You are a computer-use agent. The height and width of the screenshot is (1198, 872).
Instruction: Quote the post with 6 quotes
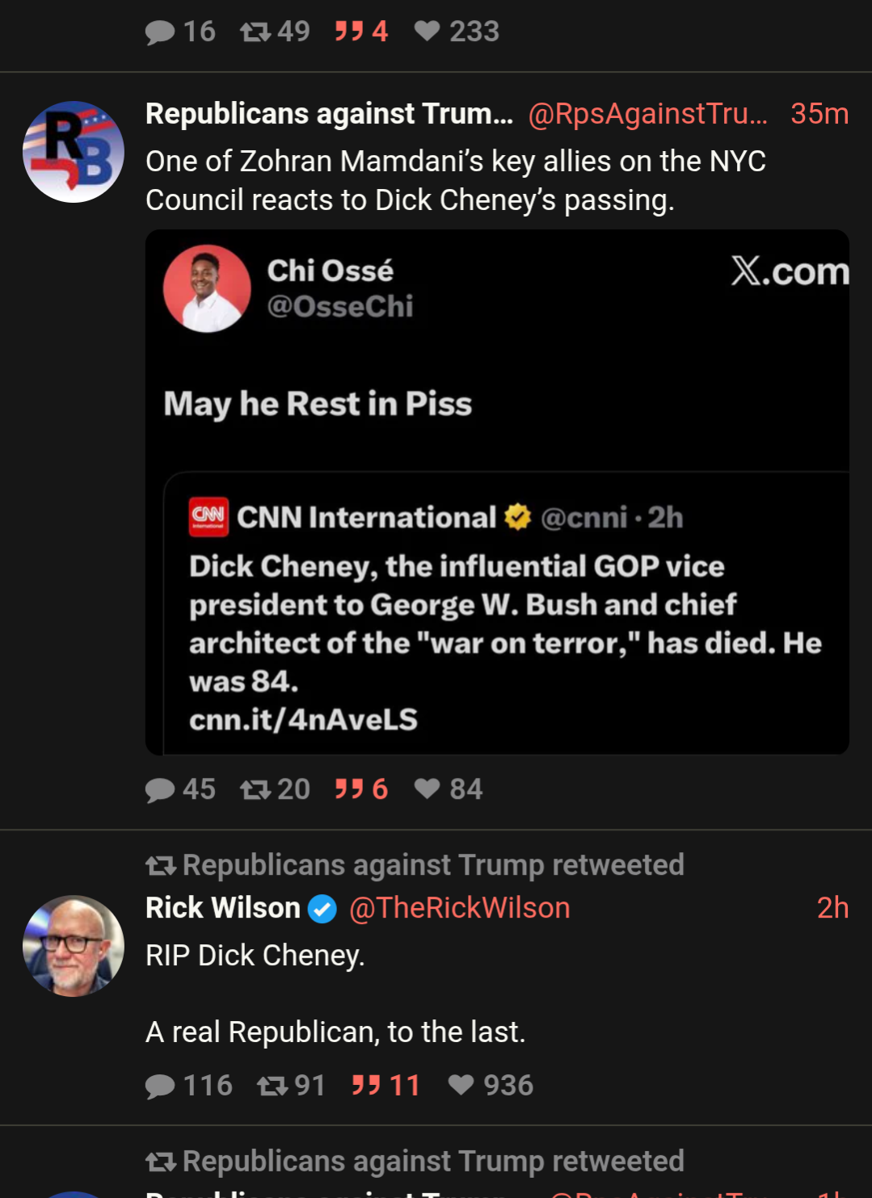click(349, 789)
